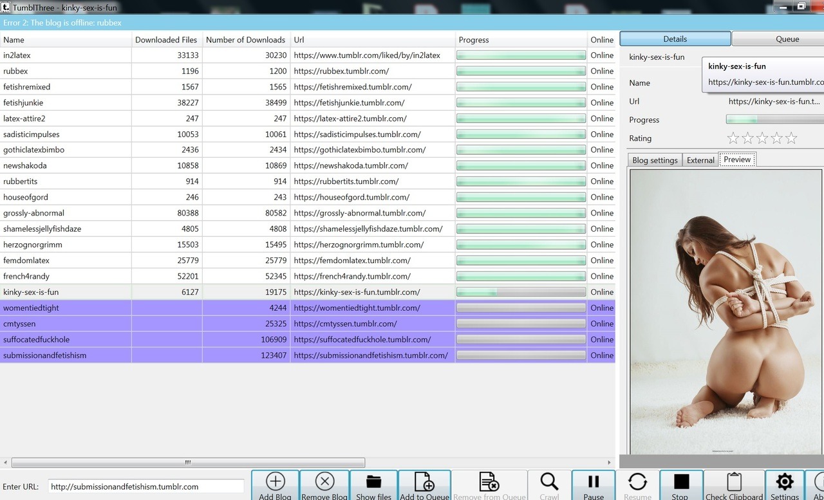This screenshot has width=824, height=500.
Task: Pause the current download
Action: coord(594,482)
